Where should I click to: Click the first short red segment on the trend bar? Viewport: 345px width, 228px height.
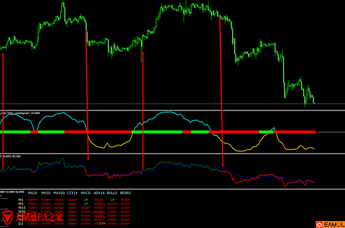[34, 132]
